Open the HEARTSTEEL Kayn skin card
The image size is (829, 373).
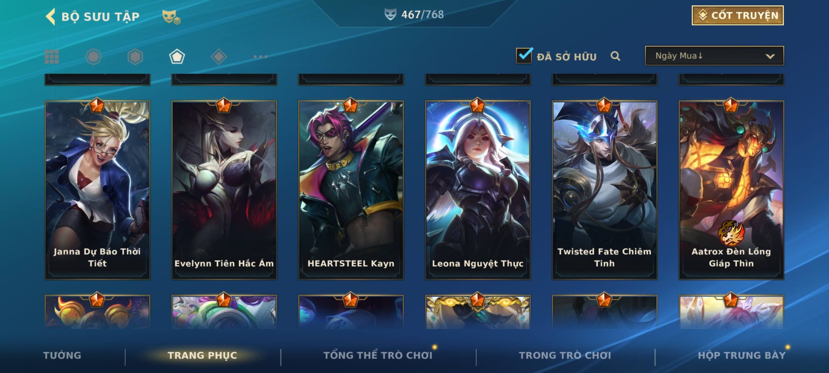[351, 190]
